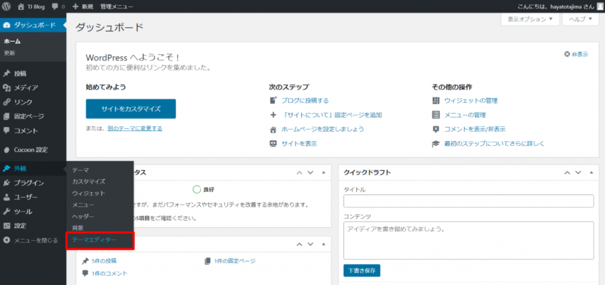Click the pencil icon beside ブログに投稿する

point(273,100)
